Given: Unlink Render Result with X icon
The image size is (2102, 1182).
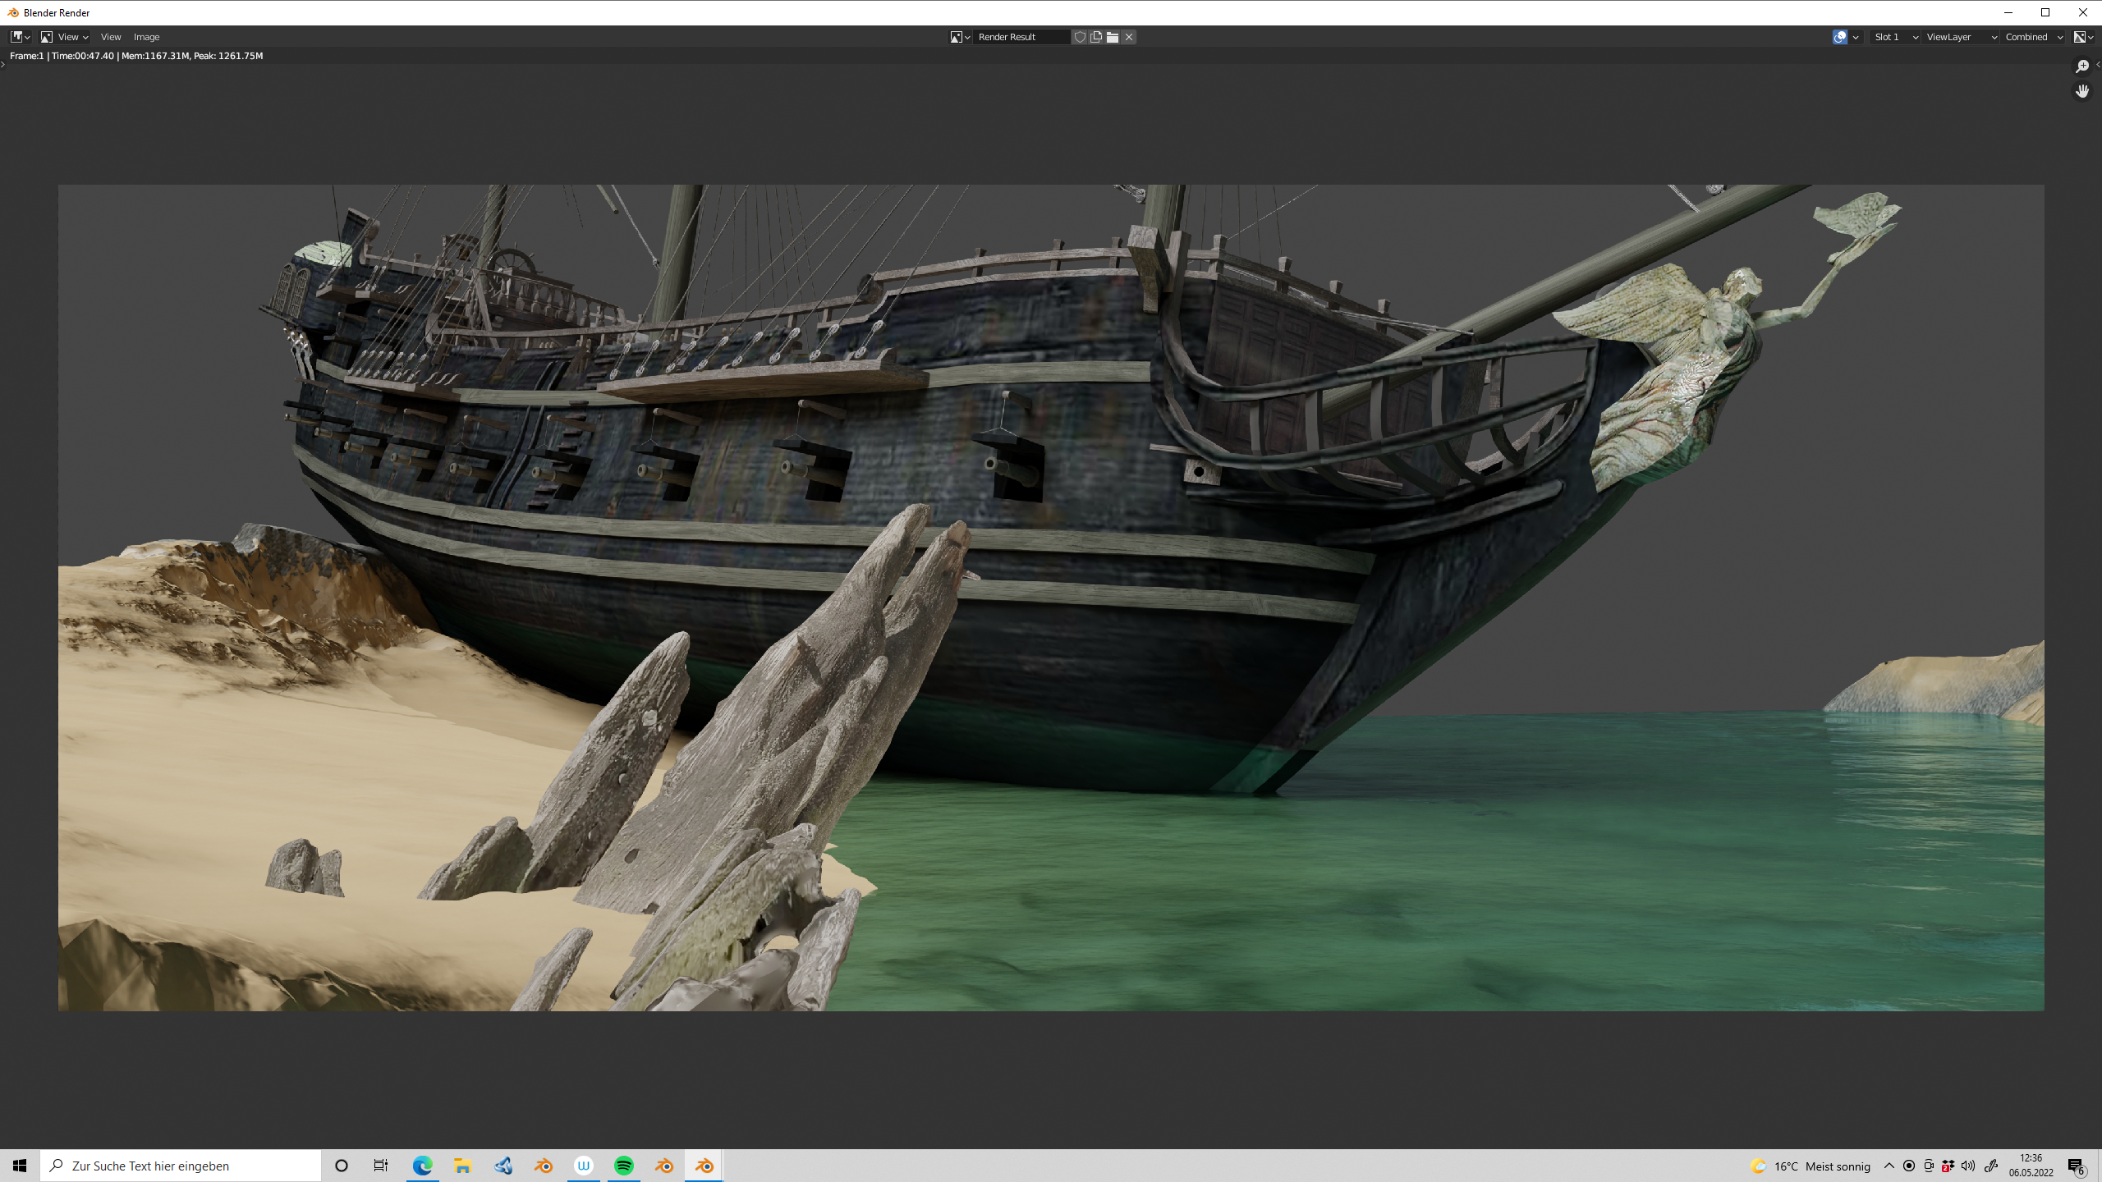Looking at the screenshot, I should 1129,37.
